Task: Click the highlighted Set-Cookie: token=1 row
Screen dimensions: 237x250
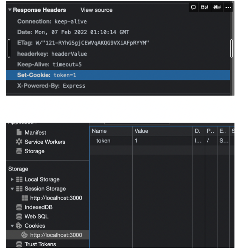Action: (118, 75)
